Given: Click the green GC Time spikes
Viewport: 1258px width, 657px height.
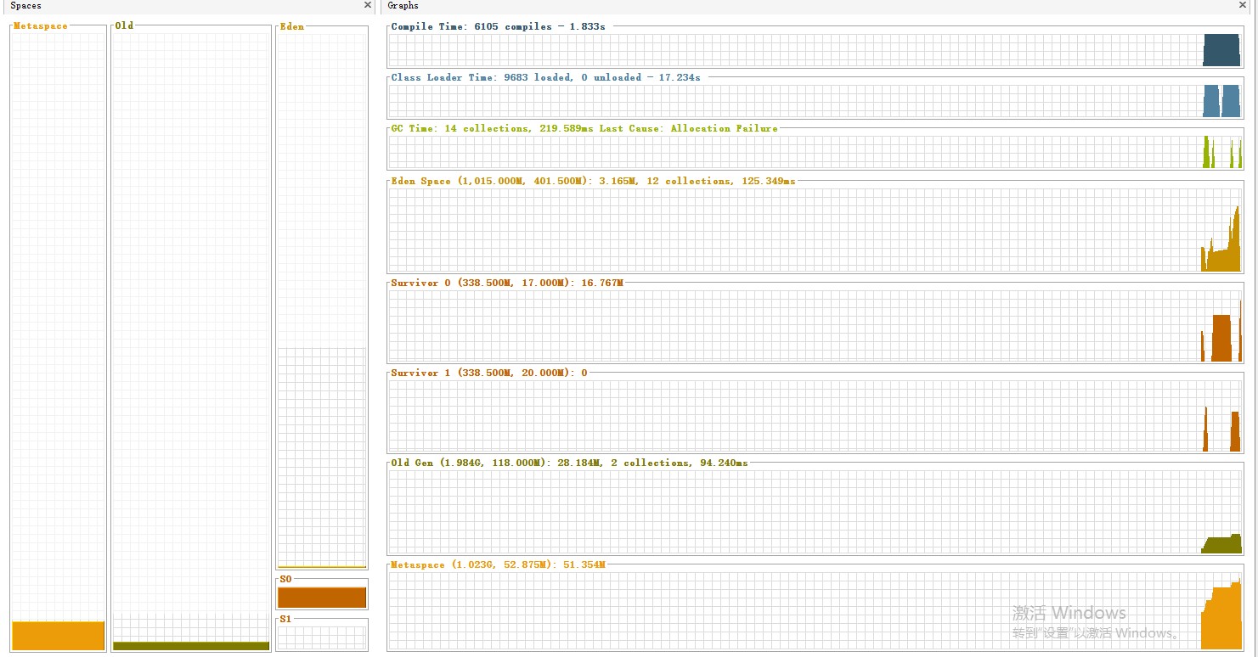Looking at the screenshot, I should click(x=1222, y=153).
